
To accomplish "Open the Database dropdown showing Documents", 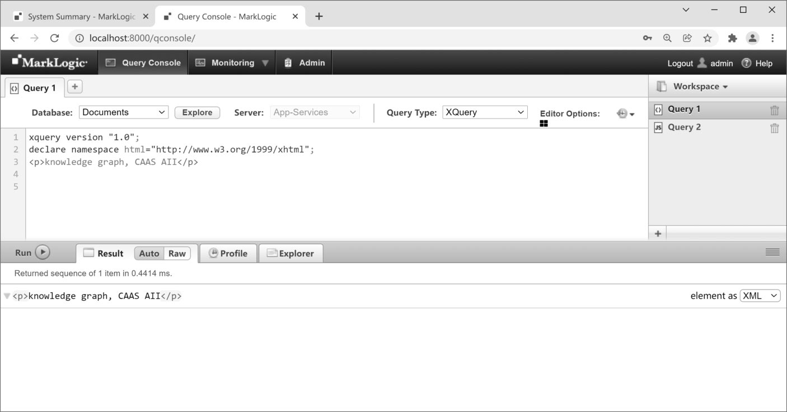I will (x=123, y=112).
